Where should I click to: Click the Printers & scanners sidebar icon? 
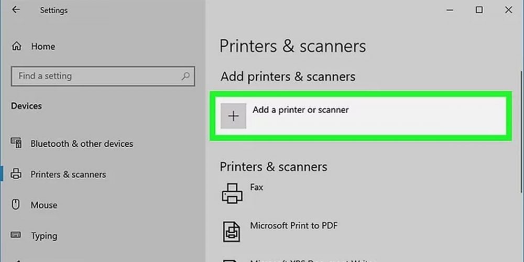[16, 174]
